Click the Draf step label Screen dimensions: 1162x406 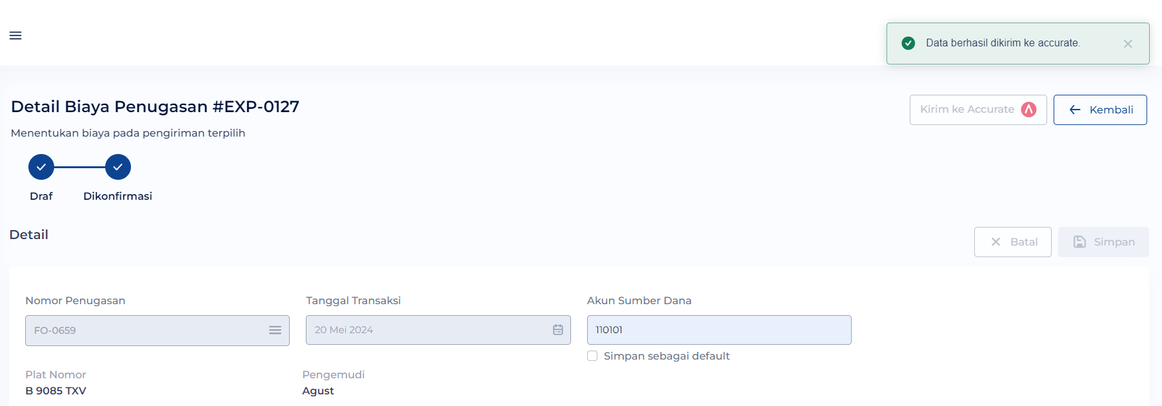click(x=41, y=196)
